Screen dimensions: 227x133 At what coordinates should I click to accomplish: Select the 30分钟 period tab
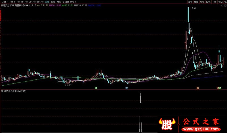(32, 2)
